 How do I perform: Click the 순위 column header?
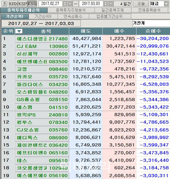(8, 31)
